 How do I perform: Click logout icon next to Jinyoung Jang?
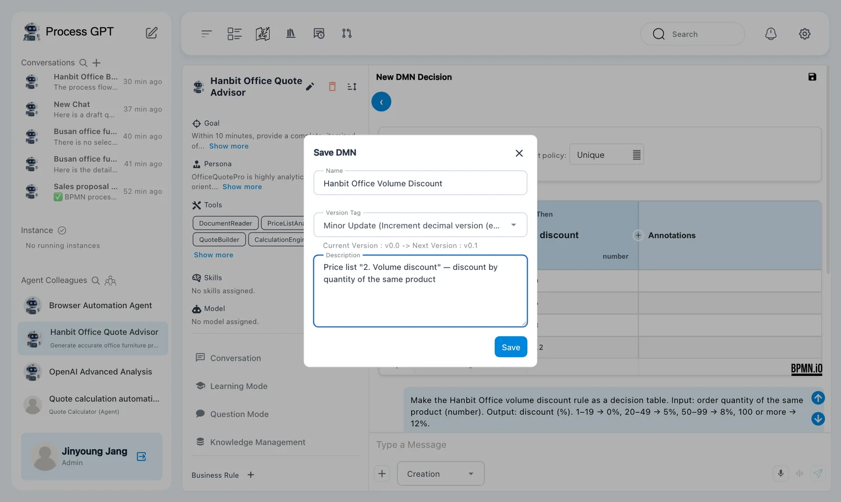[x=141, y=456]
